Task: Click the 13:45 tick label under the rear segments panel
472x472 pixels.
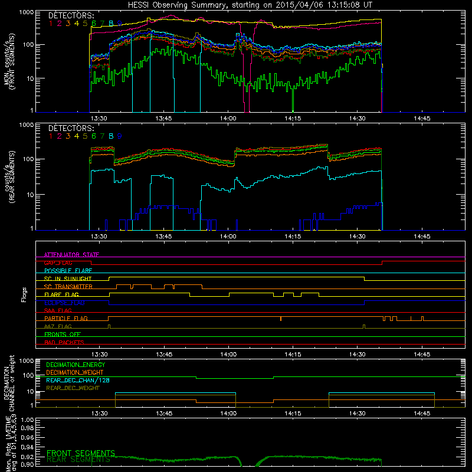Action: pos(164,237)
